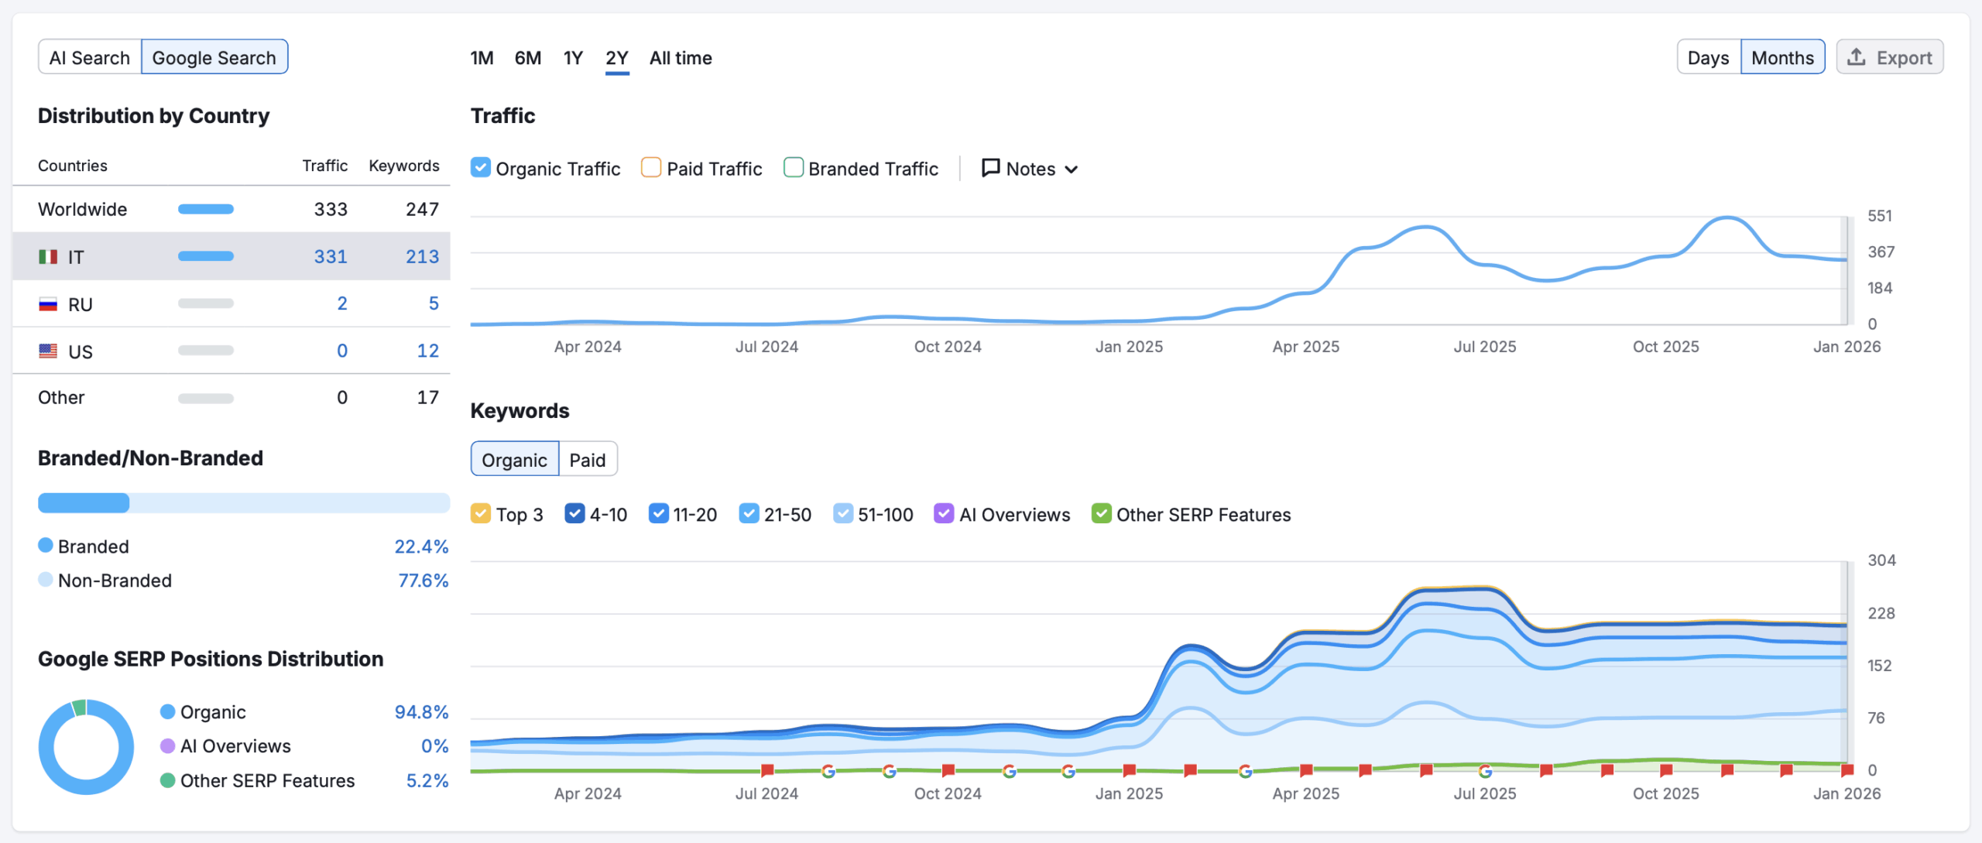This screenshot has width=1982, height=843.
Task: Switch the chart granularity to Days
Action: 1708,57
